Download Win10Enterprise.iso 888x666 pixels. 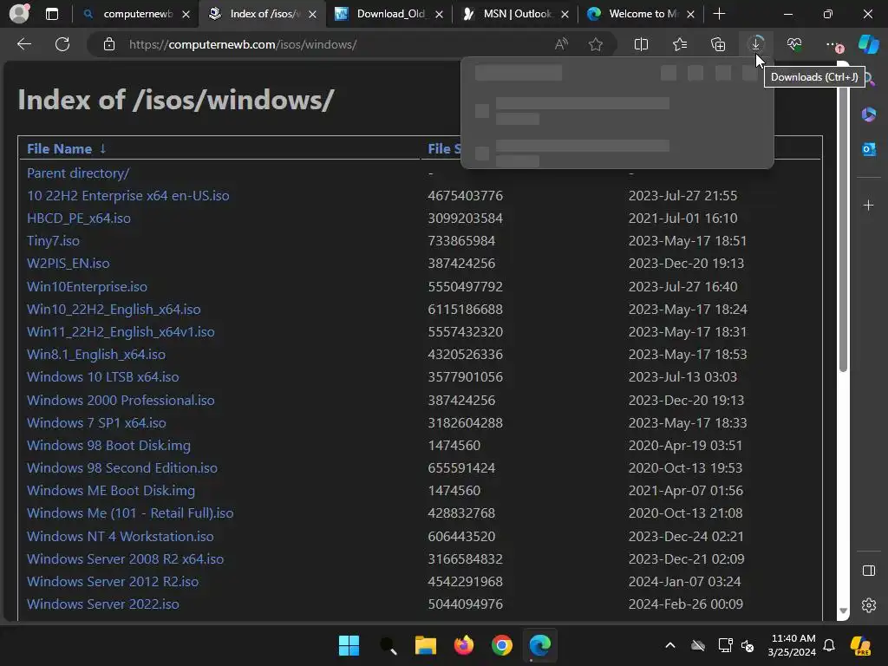(x=88, y=286)
